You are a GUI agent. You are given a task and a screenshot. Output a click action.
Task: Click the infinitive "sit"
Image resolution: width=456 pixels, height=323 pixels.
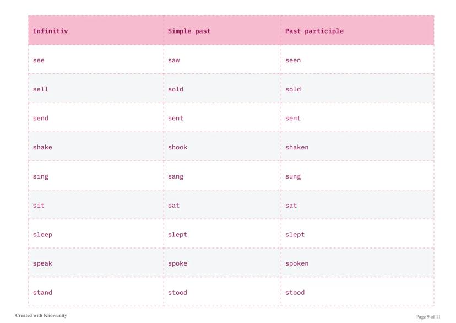[x=39, y=205]
